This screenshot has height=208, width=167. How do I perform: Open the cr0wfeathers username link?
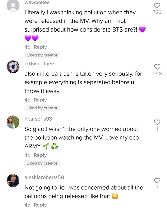pyautogui.click(x=40, y=64)
